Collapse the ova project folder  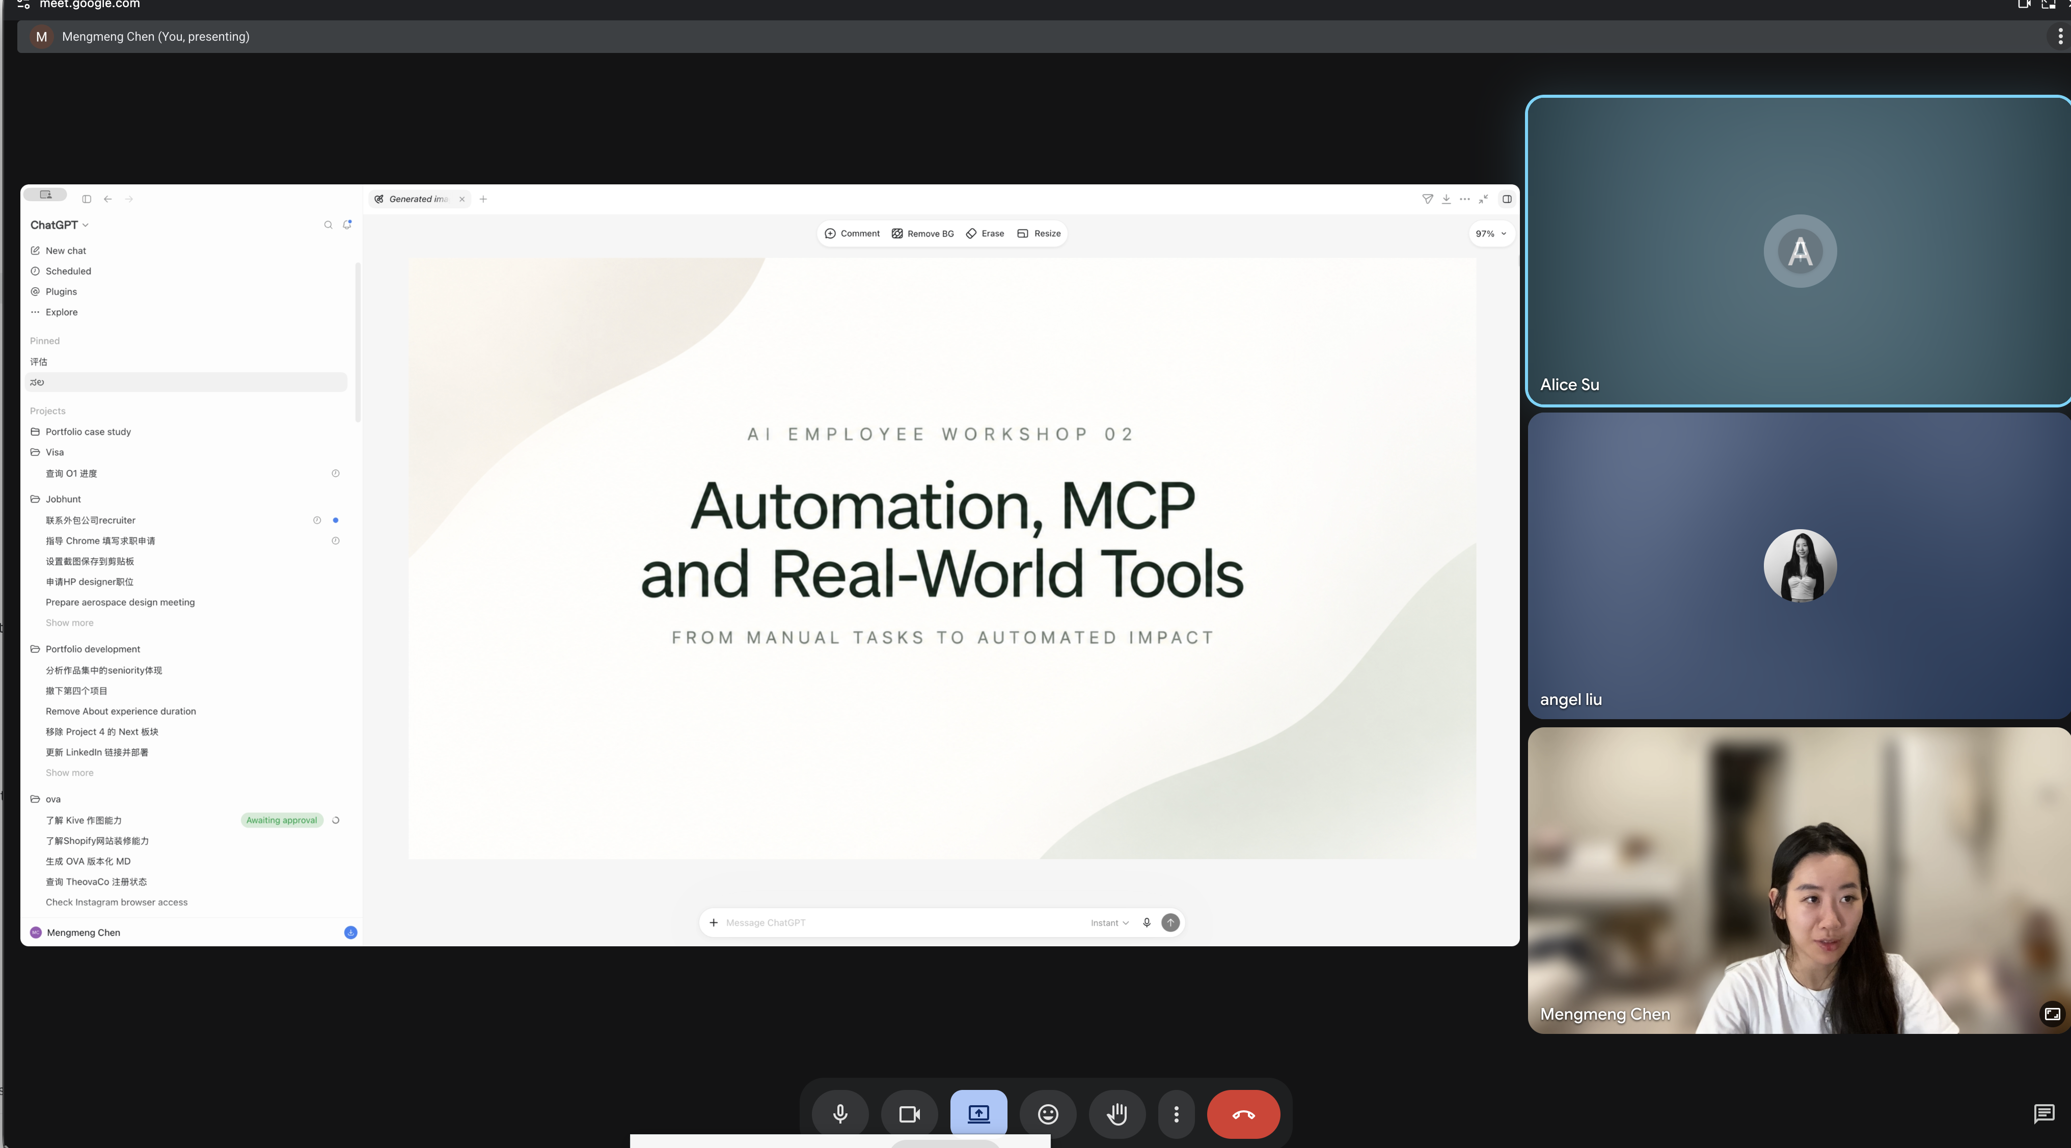45,799
